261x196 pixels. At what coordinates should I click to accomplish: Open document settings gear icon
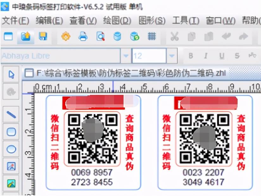[66, 36]
